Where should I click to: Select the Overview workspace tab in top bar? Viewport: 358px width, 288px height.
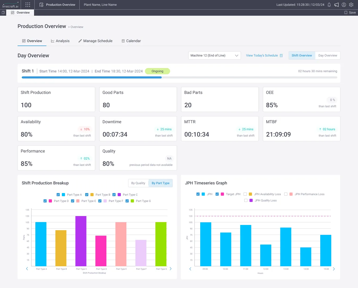20,13
